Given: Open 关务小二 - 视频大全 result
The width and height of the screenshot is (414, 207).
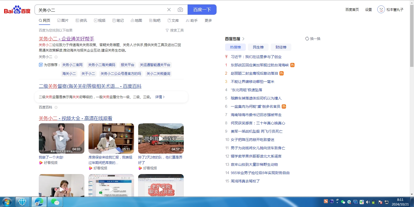Looking at the screenshot, I should (x=76, y=118).
